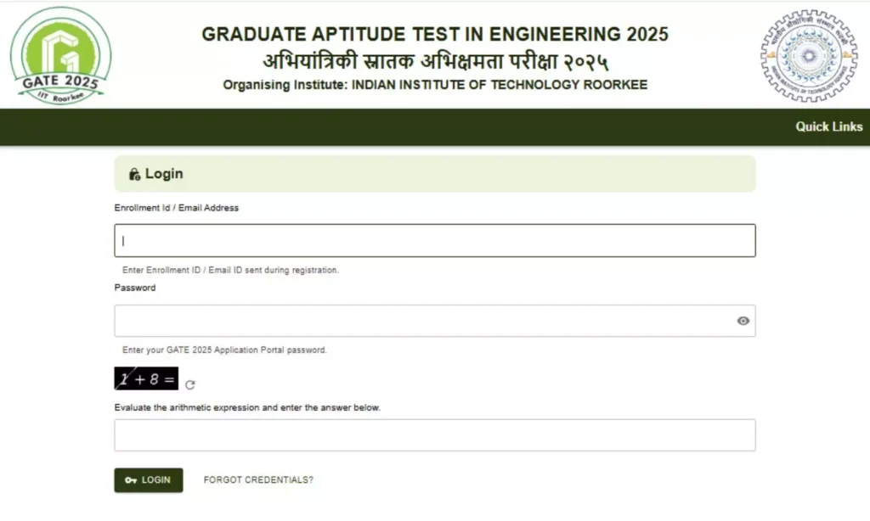Click the lock icon beside Login heading
870x521 pixels.
(x=134, y=174)
